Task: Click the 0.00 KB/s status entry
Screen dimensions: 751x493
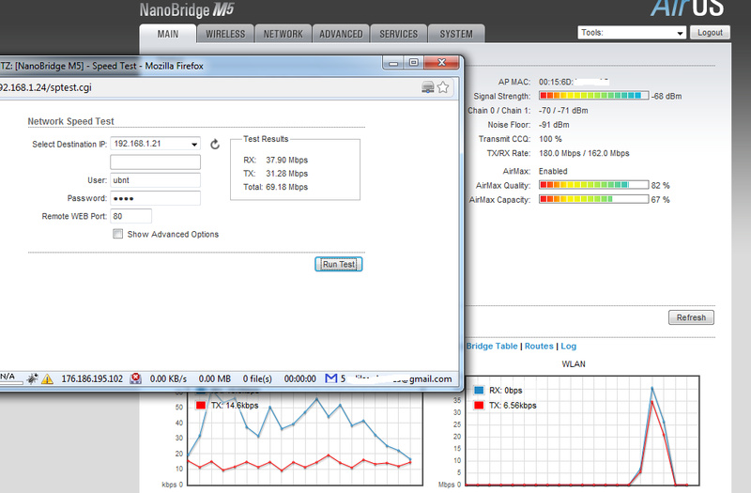Action: pyautogui.click(x=168, y=378)
